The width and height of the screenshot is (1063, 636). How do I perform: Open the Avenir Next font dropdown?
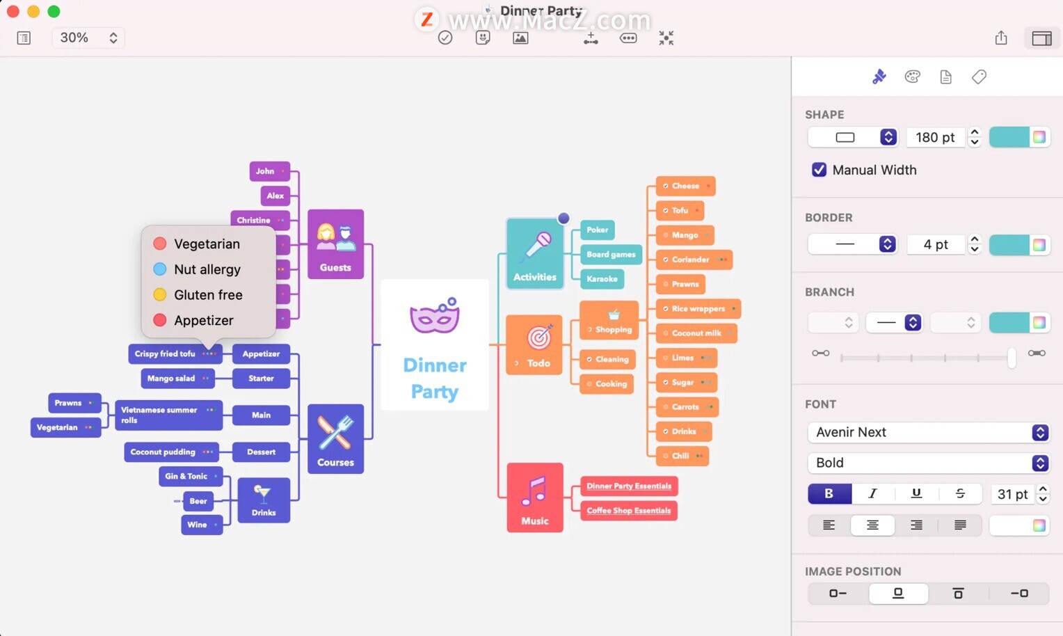[928, 432]
